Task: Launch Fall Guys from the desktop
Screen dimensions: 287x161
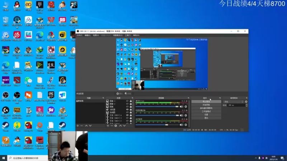Action: click(28, 36)
